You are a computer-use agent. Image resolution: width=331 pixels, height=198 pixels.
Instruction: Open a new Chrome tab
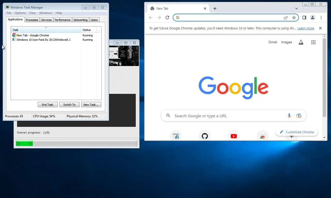pyautogui.click(x=215, y=9)
